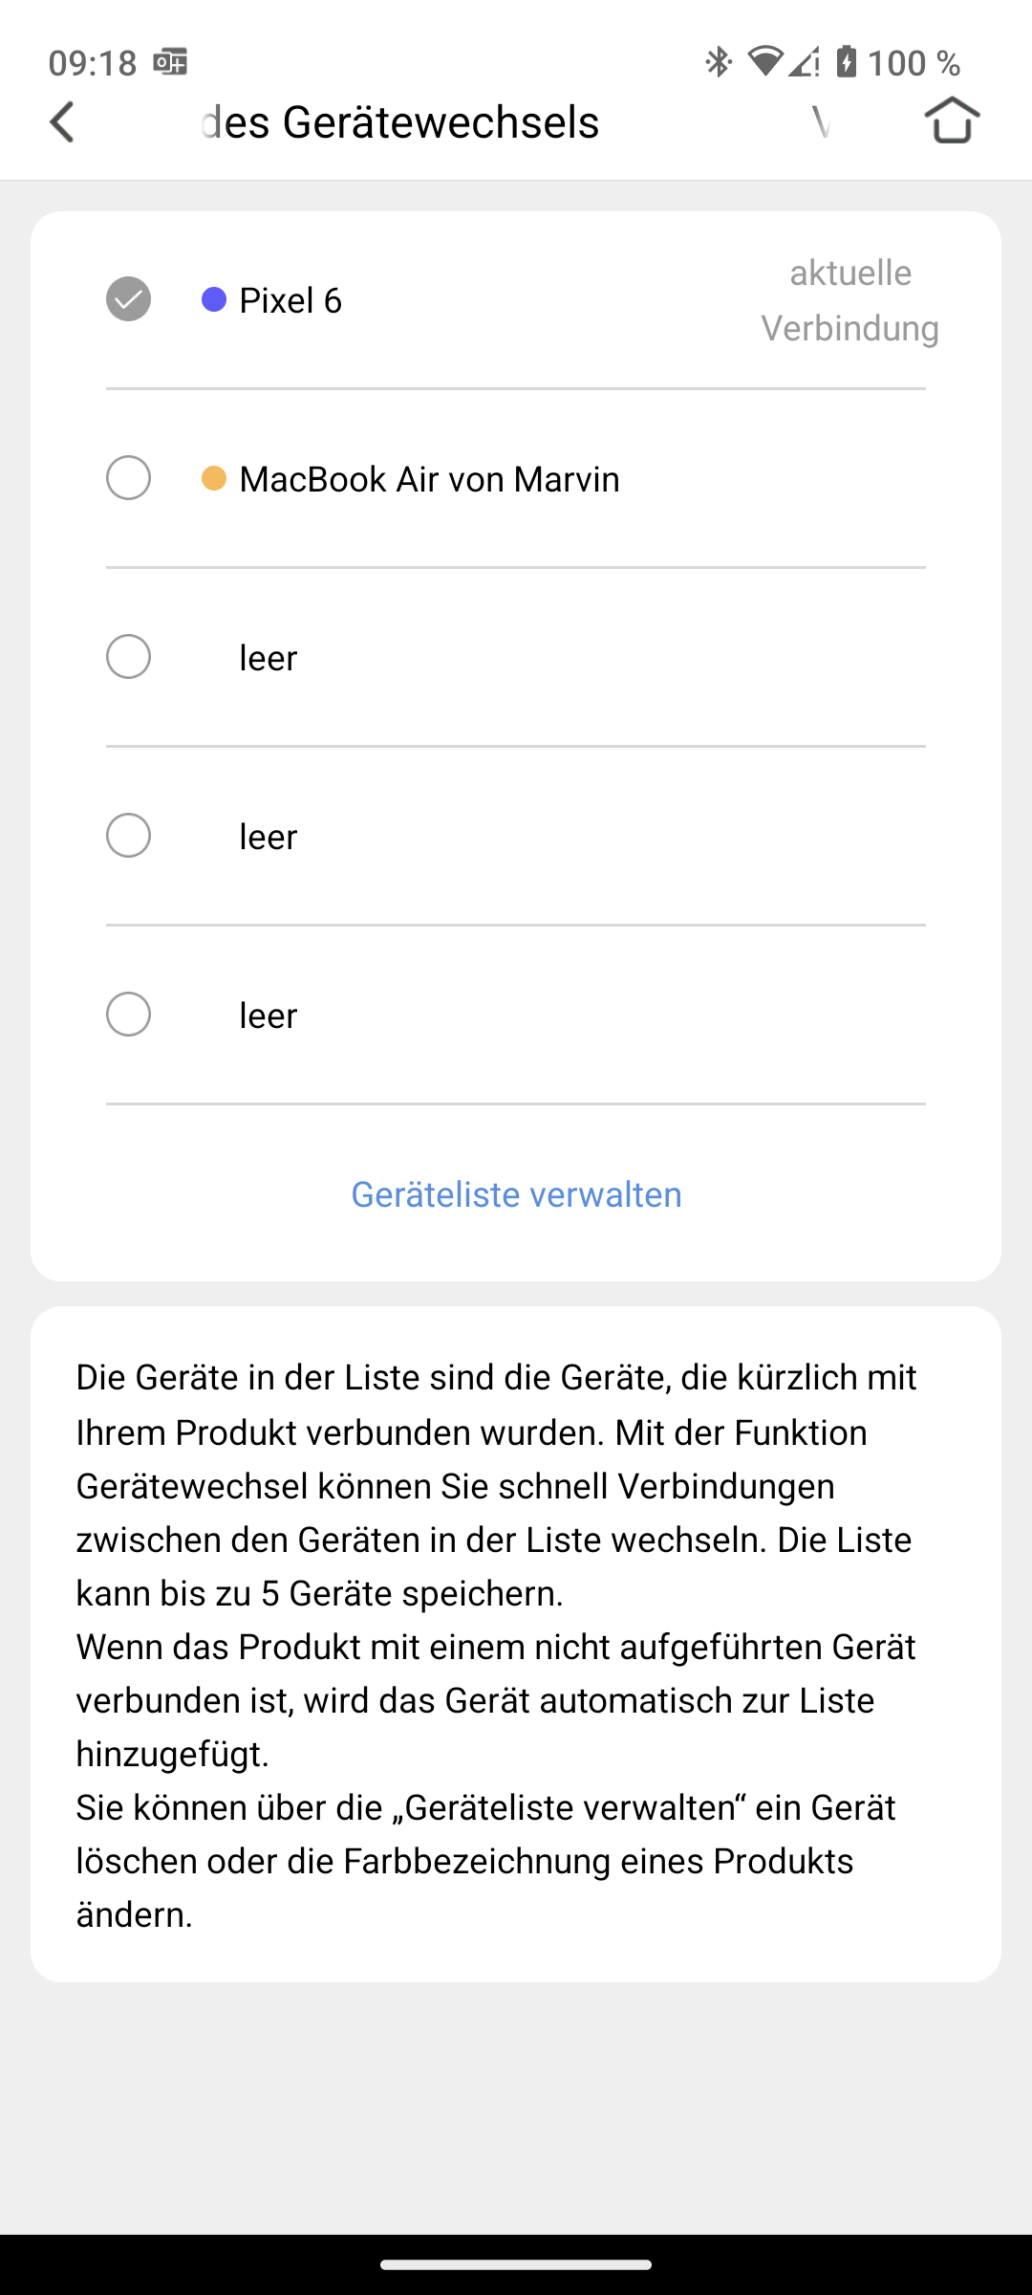Tap the orange MacBook Air color dot
This screenshot has width=1032, height=2295.
click(214, 478)
